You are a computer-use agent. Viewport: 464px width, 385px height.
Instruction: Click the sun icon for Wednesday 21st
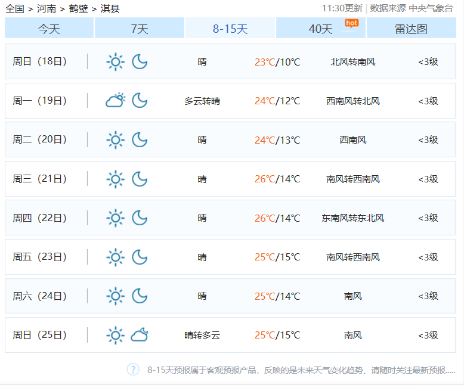coord(115,179)
